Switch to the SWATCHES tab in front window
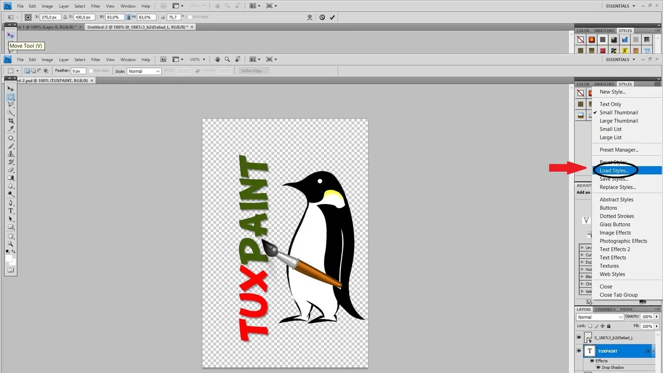The height and width of the screenshot is (373, 663). (x=604, y=84)
